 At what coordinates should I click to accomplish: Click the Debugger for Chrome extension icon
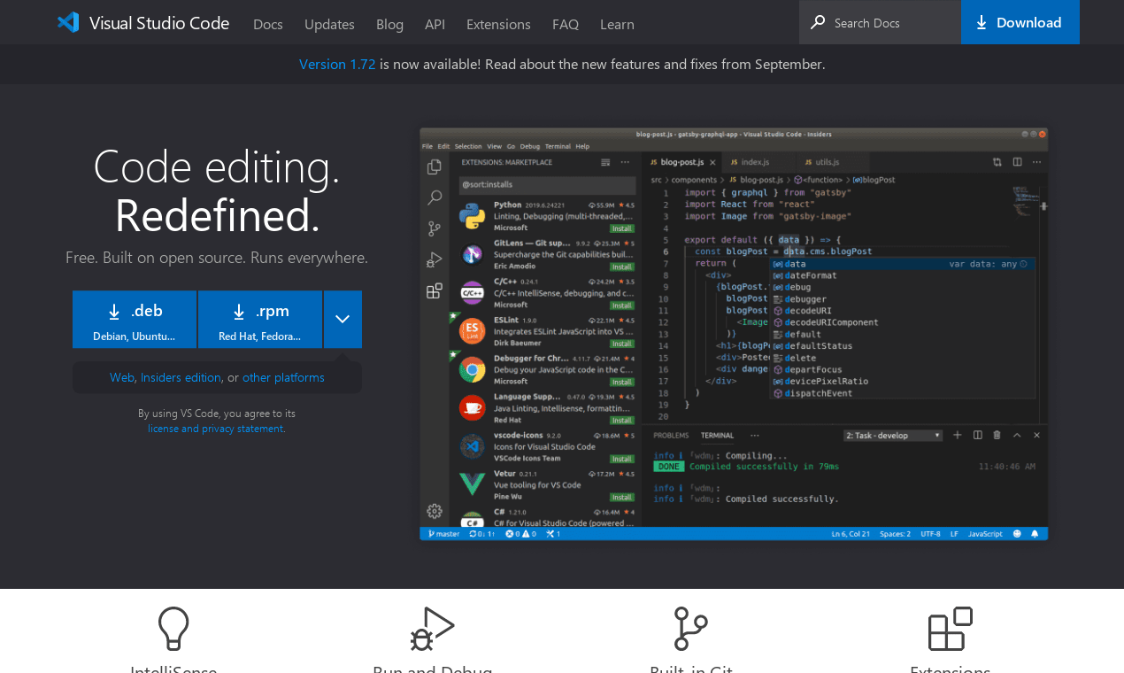[472, 369]
